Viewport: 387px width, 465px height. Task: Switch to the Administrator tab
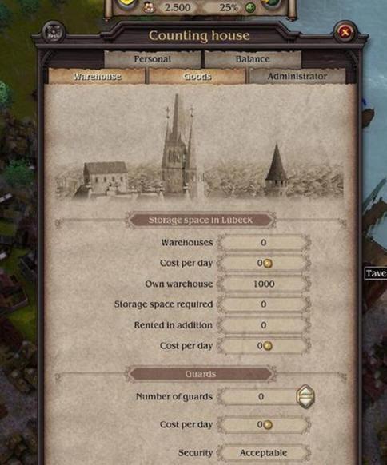297,76
